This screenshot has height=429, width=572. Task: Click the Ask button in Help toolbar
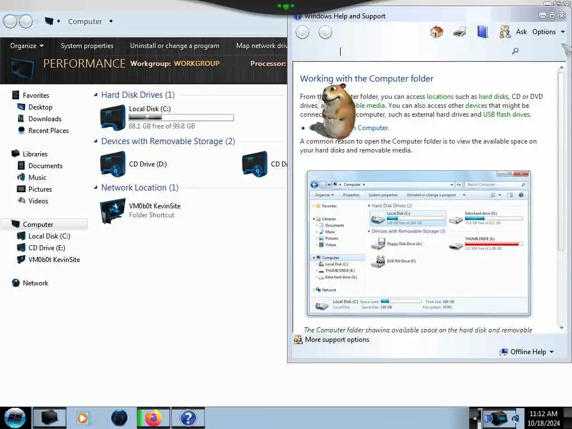(x=521, y=32)
